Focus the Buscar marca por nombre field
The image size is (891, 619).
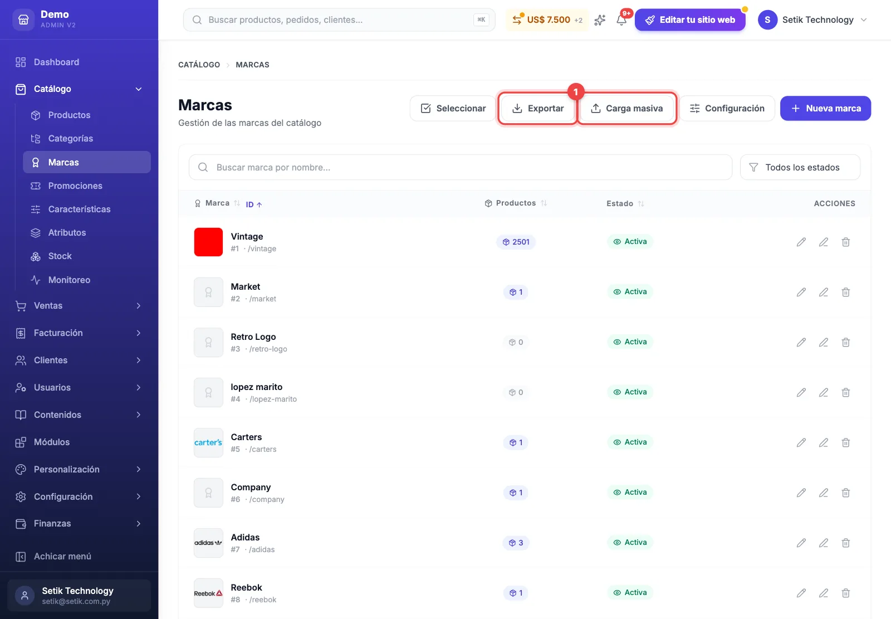coord(461,167)
